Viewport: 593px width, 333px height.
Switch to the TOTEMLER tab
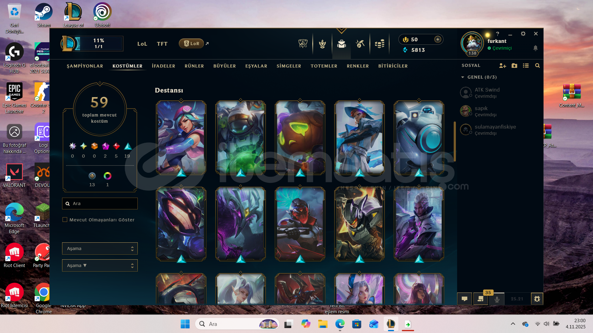pos(324,66)
